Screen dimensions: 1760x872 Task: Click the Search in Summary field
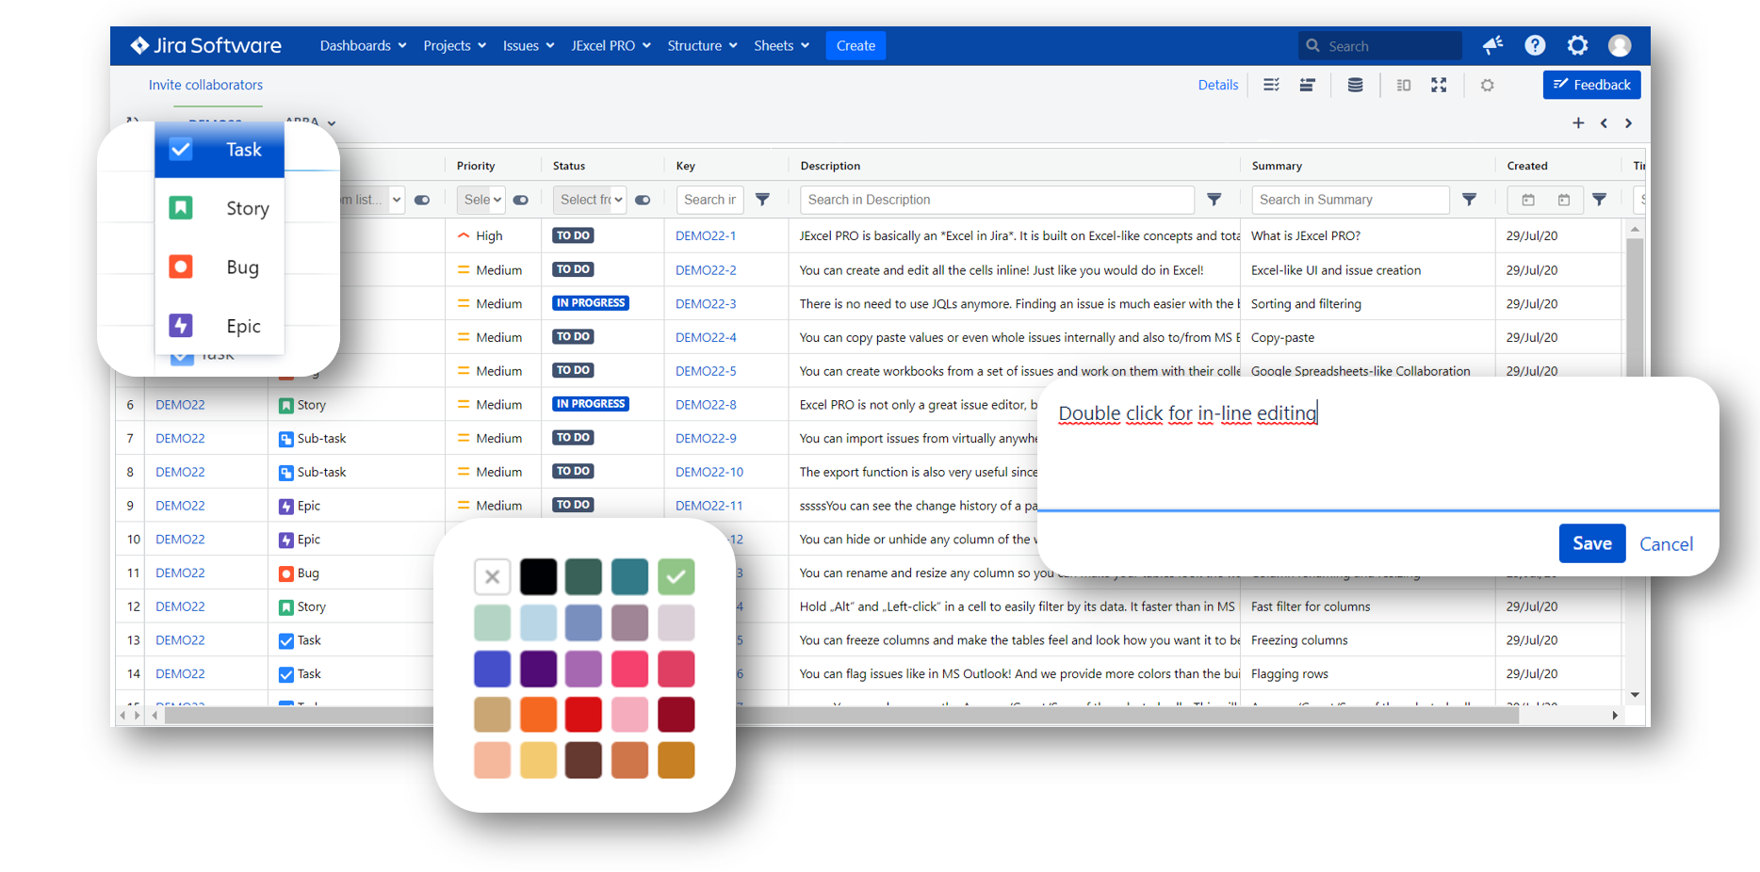[1350, 200]
